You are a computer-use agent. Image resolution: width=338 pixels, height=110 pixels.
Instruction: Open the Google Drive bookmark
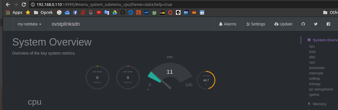[x=115, y=12]
